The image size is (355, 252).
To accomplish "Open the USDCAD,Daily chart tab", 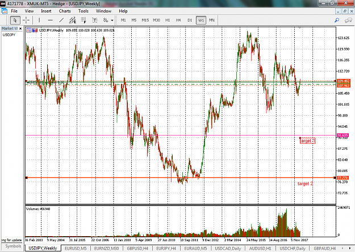I will [228, 249].
